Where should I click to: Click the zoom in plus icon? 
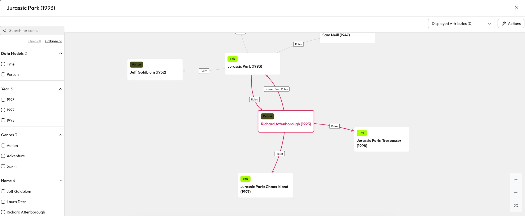click(516, 179)
